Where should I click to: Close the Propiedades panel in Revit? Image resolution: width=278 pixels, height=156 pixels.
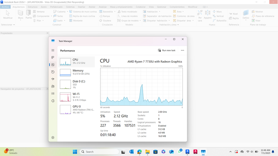pos(47,33)
